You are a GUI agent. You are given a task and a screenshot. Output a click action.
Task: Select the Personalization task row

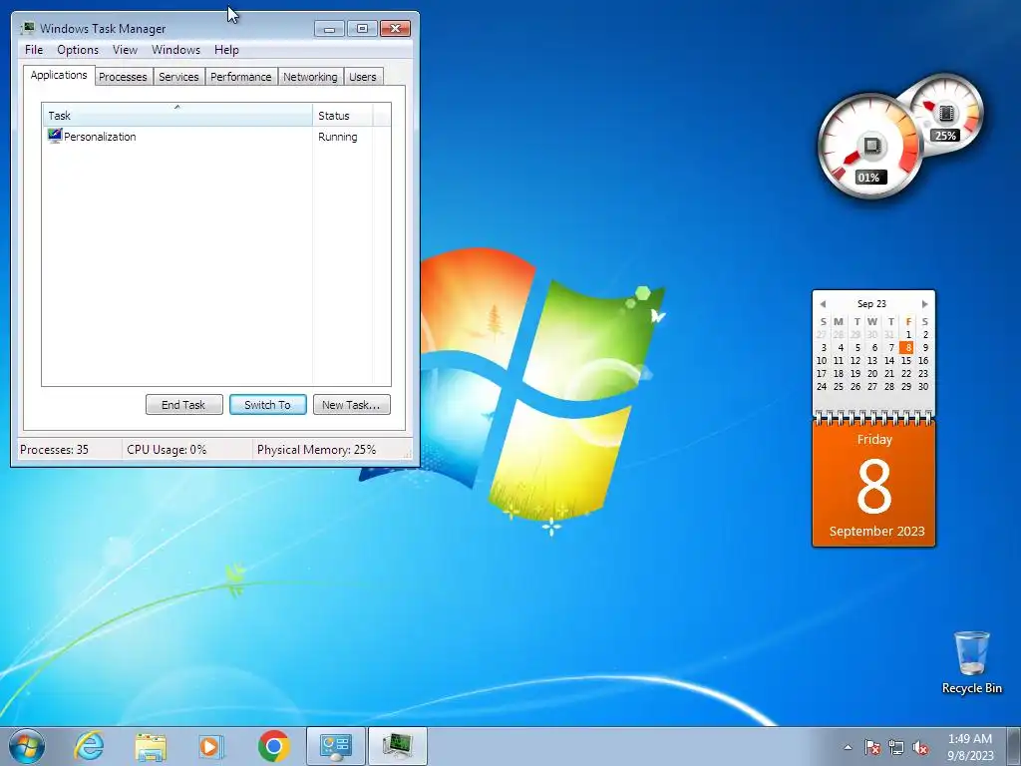click(216, 136)
